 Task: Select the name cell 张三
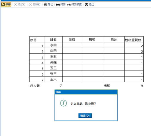point(53,74)
